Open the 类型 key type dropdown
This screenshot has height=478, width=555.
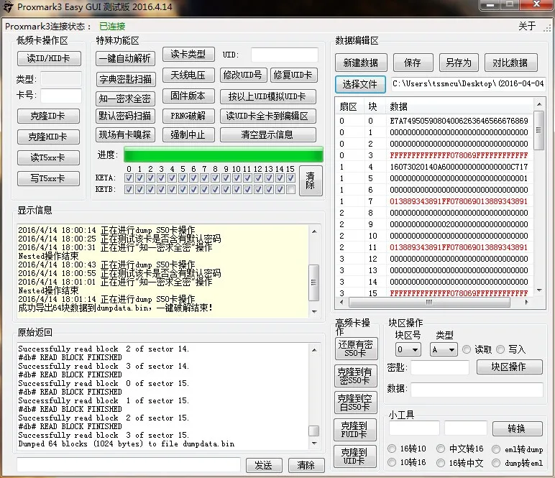coord(444,350)
